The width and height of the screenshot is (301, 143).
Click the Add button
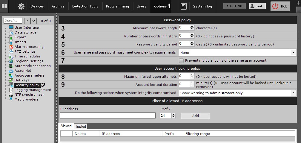click(195, 116)
